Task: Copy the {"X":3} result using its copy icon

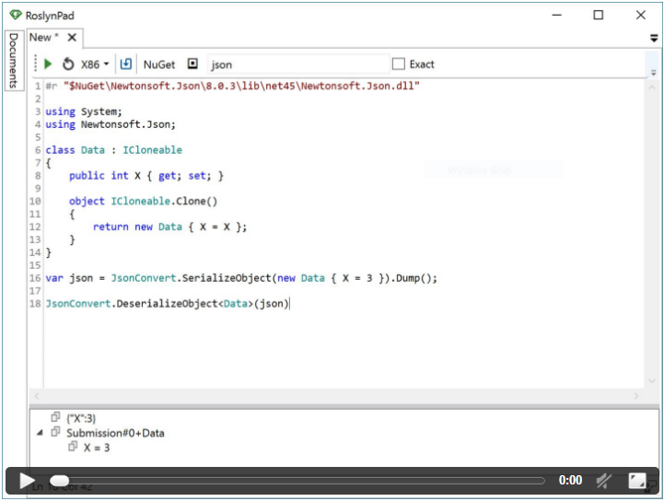Action: coord(56,417)
